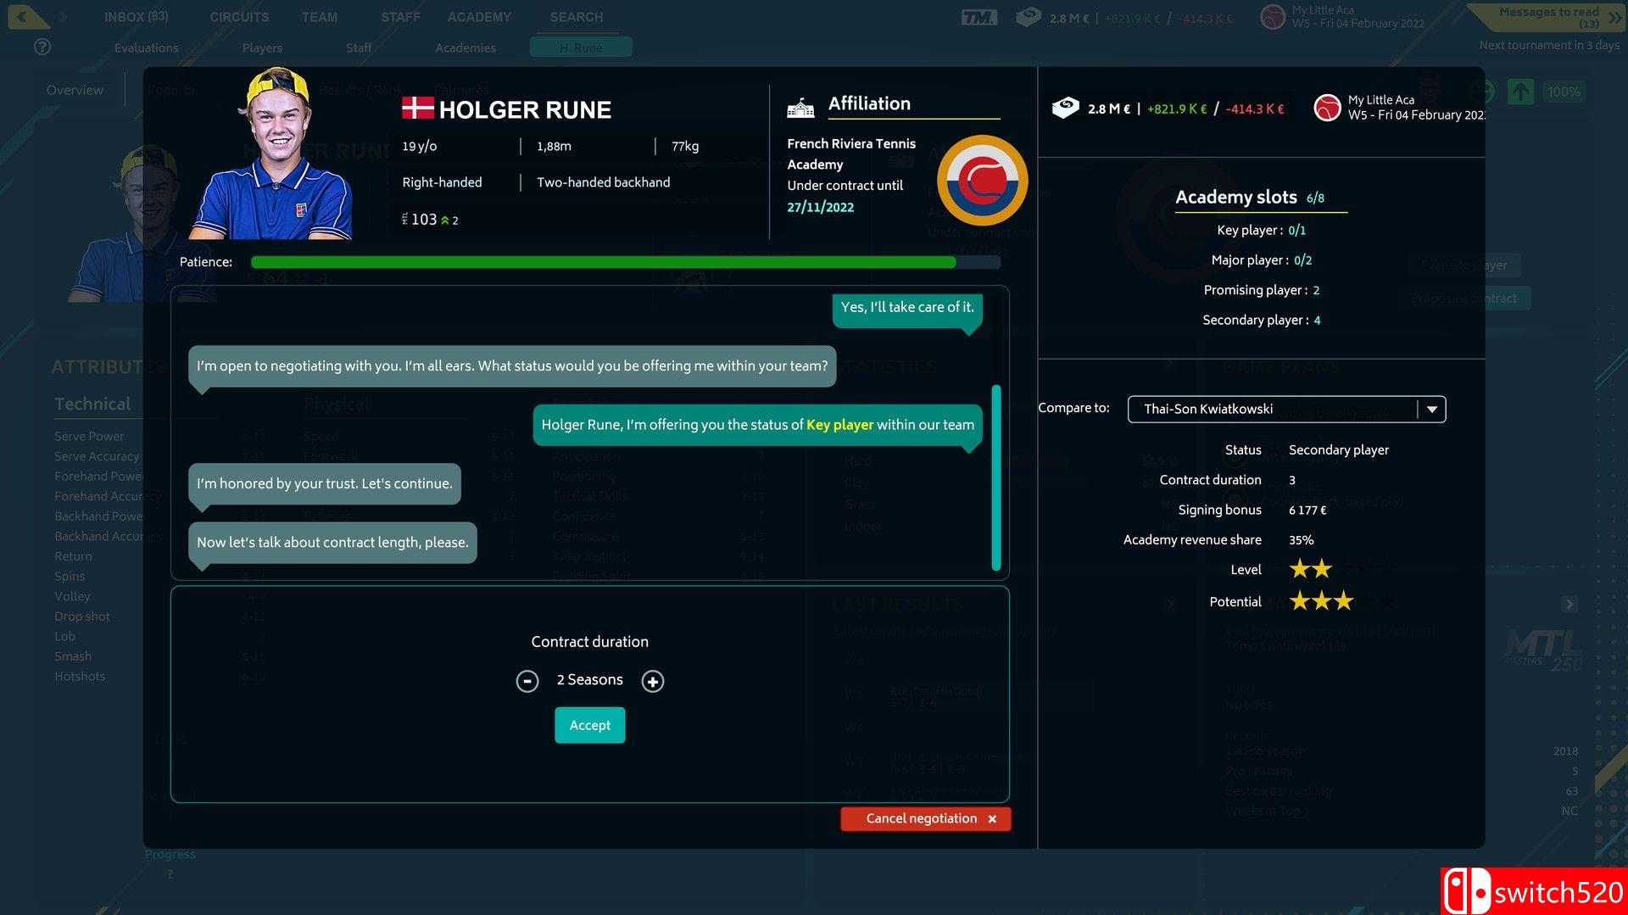The width and height of the screenshot is (1628, 915).
Task: Click the help question mark icon
Action: coord(42,47)
